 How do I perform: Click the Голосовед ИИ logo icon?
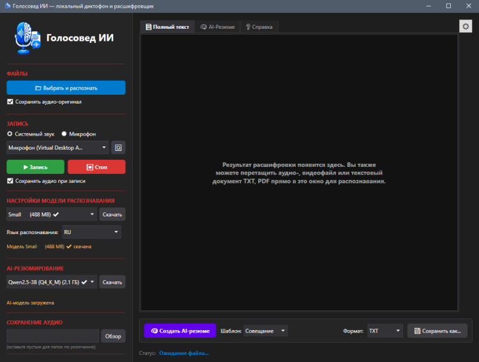pyautogui.click(x=27, y=38)
